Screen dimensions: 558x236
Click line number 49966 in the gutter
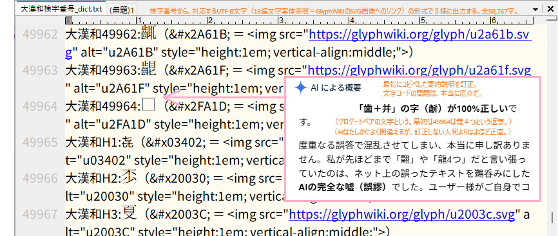[40, 178]
